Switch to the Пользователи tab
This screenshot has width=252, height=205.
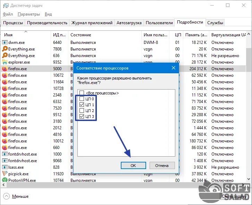coord(159,23)
